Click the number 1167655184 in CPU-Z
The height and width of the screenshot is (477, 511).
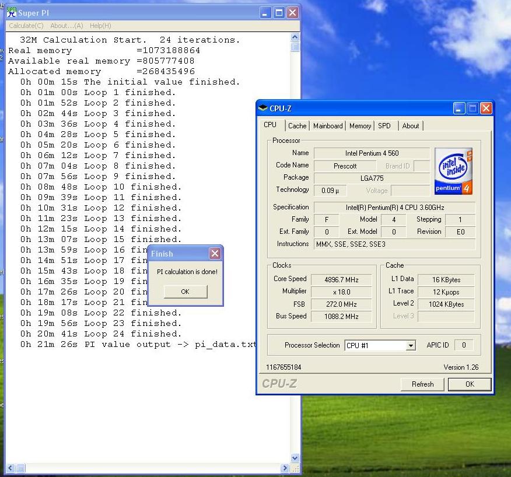[283, 367]
